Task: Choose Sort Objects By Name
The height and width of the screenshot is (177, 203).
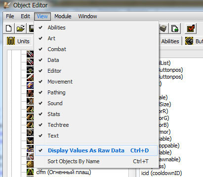Action: coord(96,161)
